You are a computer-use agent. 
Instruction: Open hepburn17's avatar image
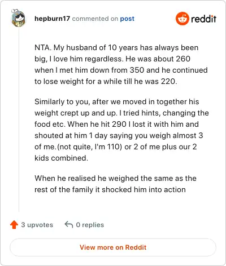click(x=18, y=18)
